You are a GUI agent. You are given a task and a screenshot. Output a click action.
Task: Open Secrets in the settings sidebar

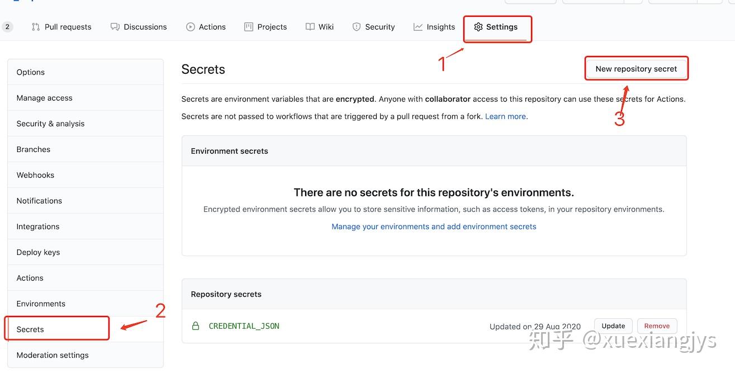click(30, 329)
